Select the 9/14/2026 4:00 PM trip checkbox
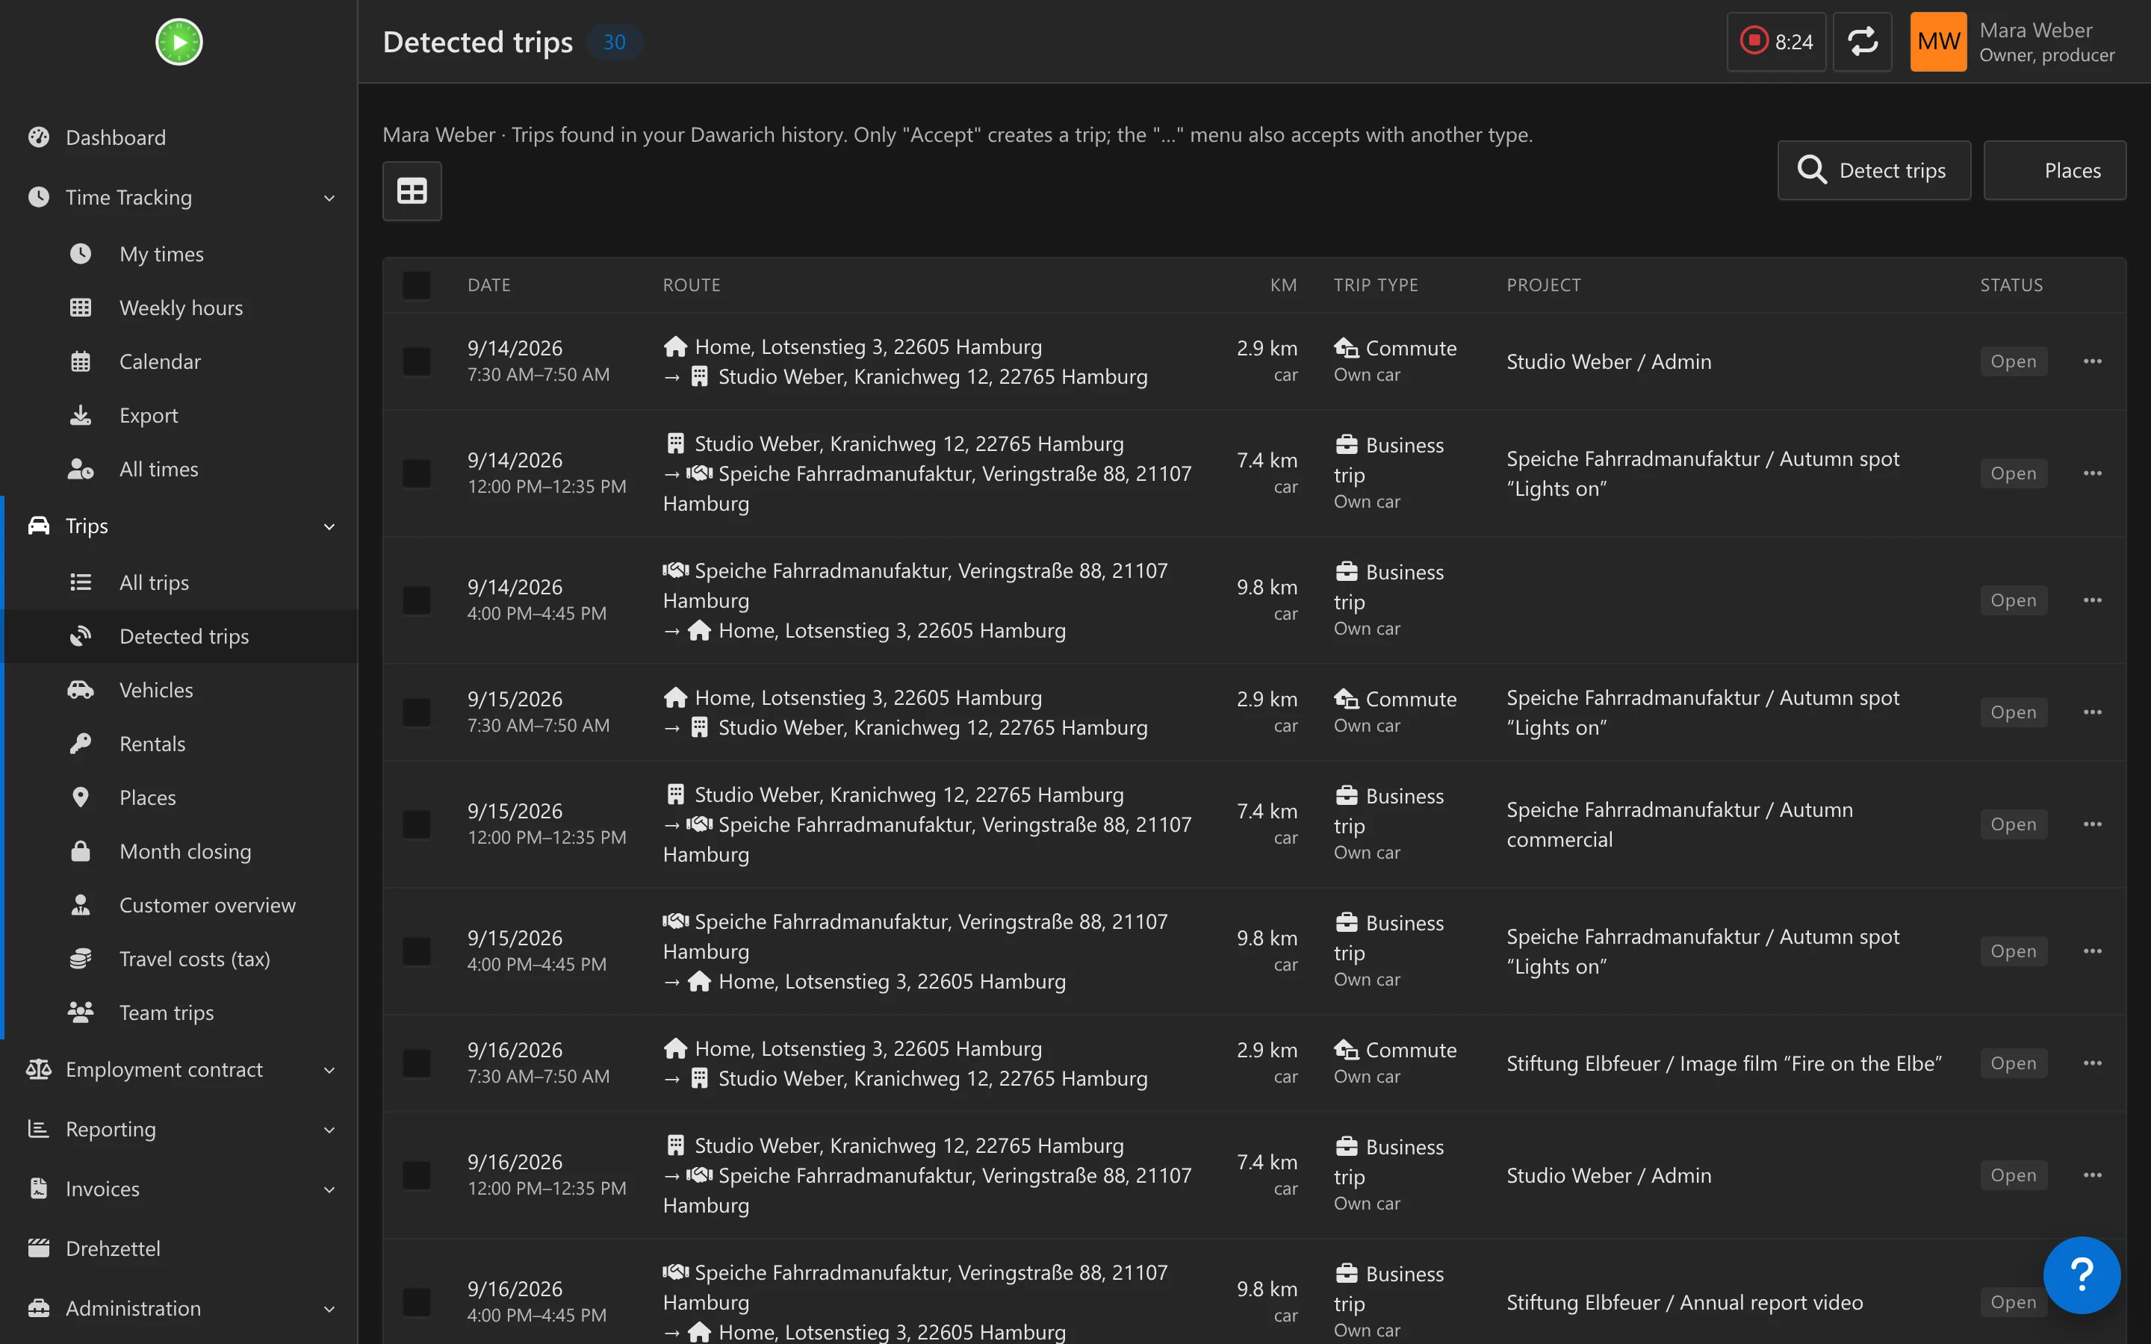The height and width of the screenshot is (1344, 2151). click(416, 600)
